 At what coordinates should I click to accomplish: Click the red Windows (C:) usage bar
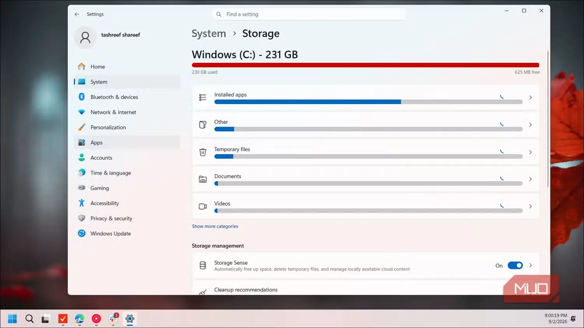point(366,65)
